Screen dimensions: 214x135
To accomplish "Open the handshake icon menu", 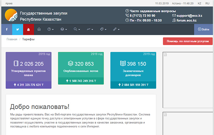I will tap(103, 29).
